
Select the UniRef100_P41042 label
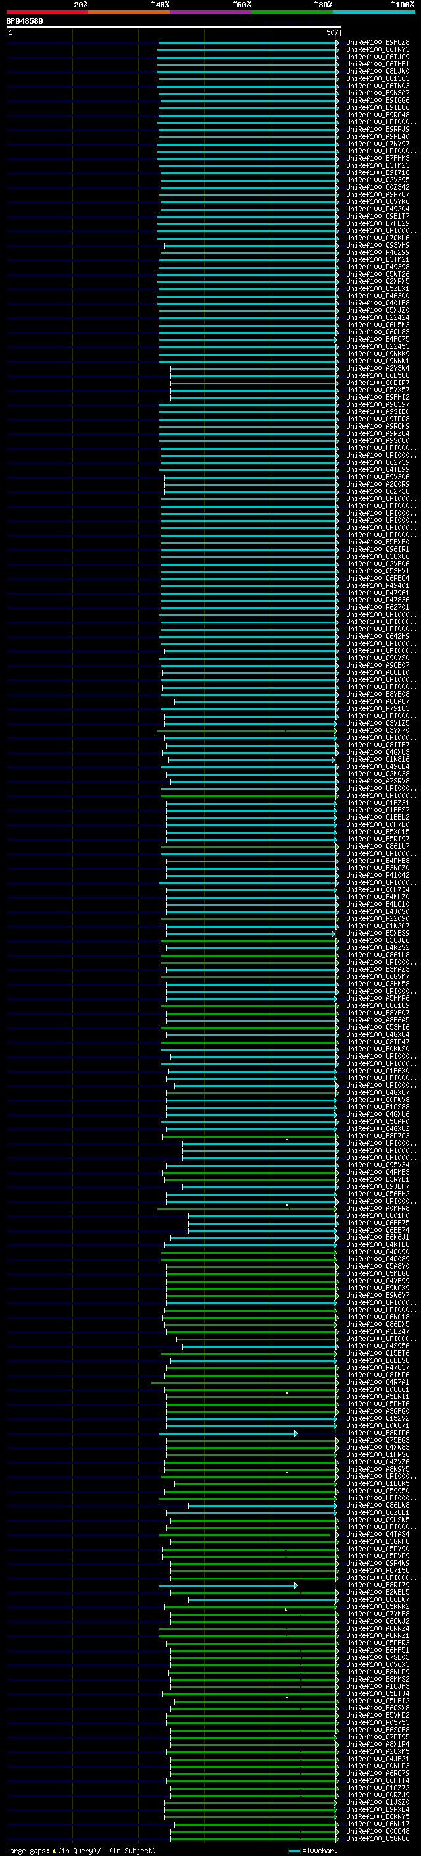coord(378,875)
